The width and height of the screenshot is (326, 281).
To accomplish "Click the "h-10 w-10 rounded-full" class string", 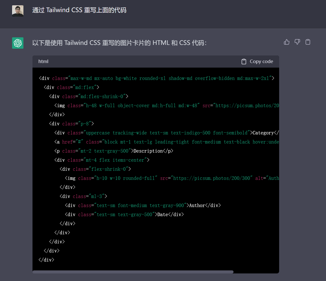I will 125,178.
